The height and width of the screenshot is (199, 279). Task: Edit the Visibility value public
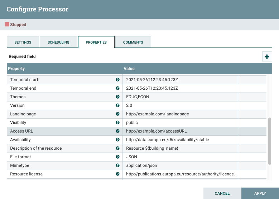(x=180, y=123)
